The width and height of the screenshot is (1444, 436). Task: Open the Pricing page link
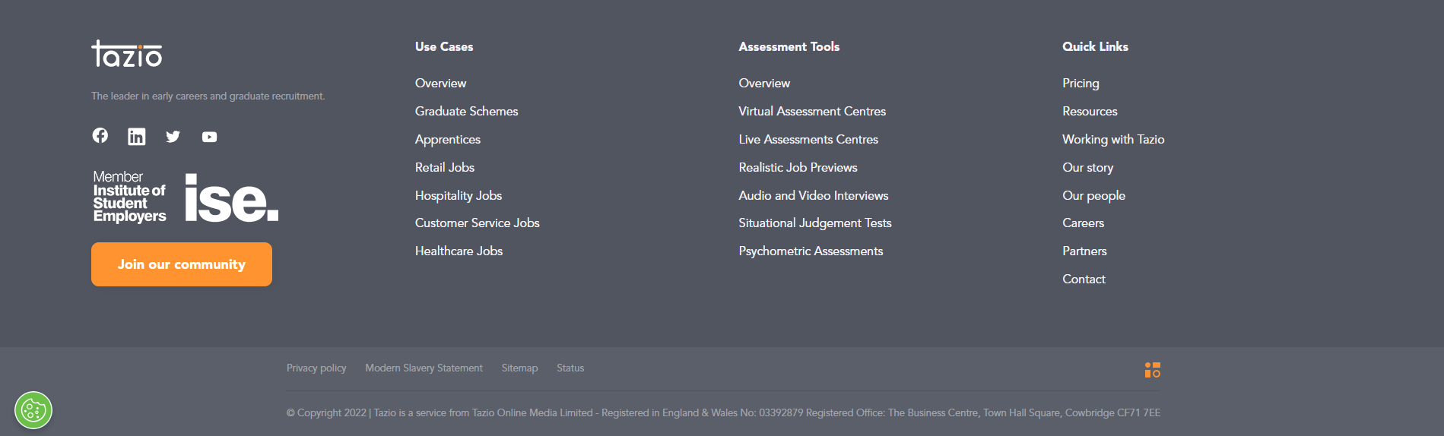pyautogui.click(x=1081, y=83)
